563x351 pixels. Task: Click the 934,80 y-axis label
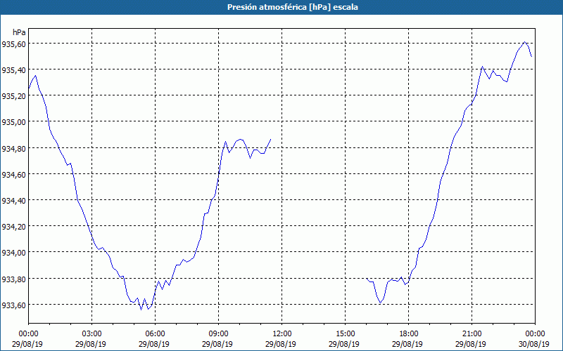(14, 149)
